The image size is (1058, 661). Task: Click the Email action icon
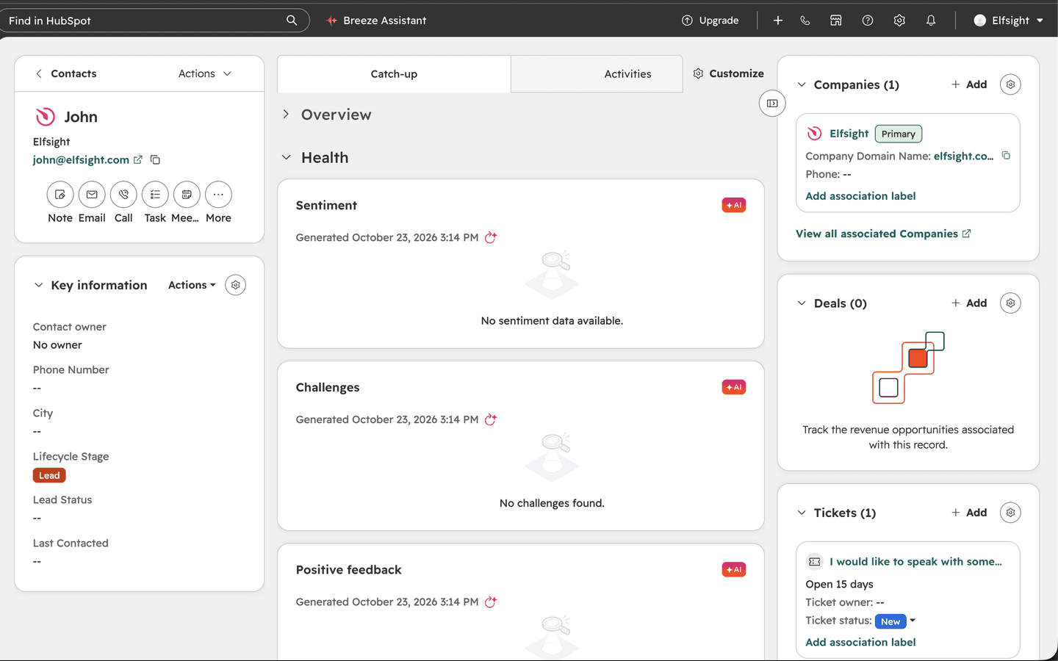click(92, 195)
